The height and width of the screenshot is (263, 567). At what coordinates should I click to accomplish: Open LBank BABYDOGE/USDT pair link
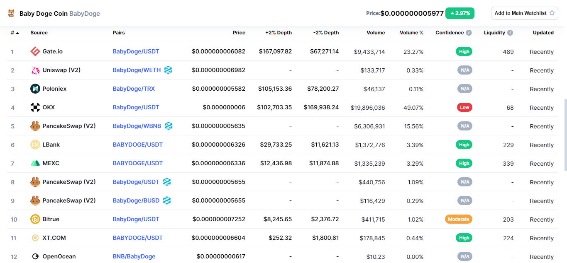pos(138,145)
